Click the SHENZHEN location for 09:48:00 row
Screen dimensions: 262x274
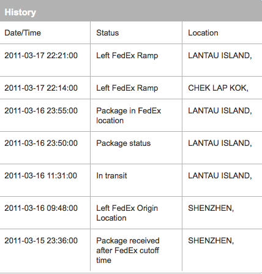point(211,208)
